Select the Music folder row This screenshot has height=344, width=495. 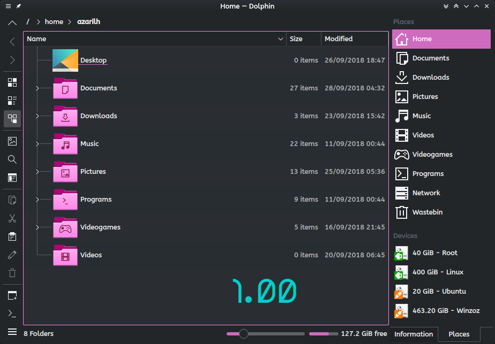[x=206, y=144]
